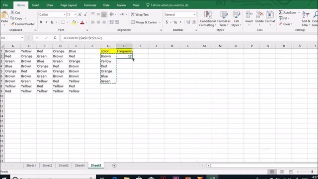Apply Comma Style format

point(180,22)
